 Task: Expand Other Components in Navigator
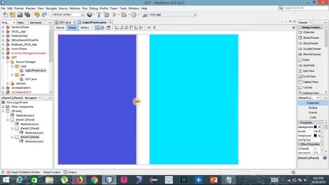(3, 107)
